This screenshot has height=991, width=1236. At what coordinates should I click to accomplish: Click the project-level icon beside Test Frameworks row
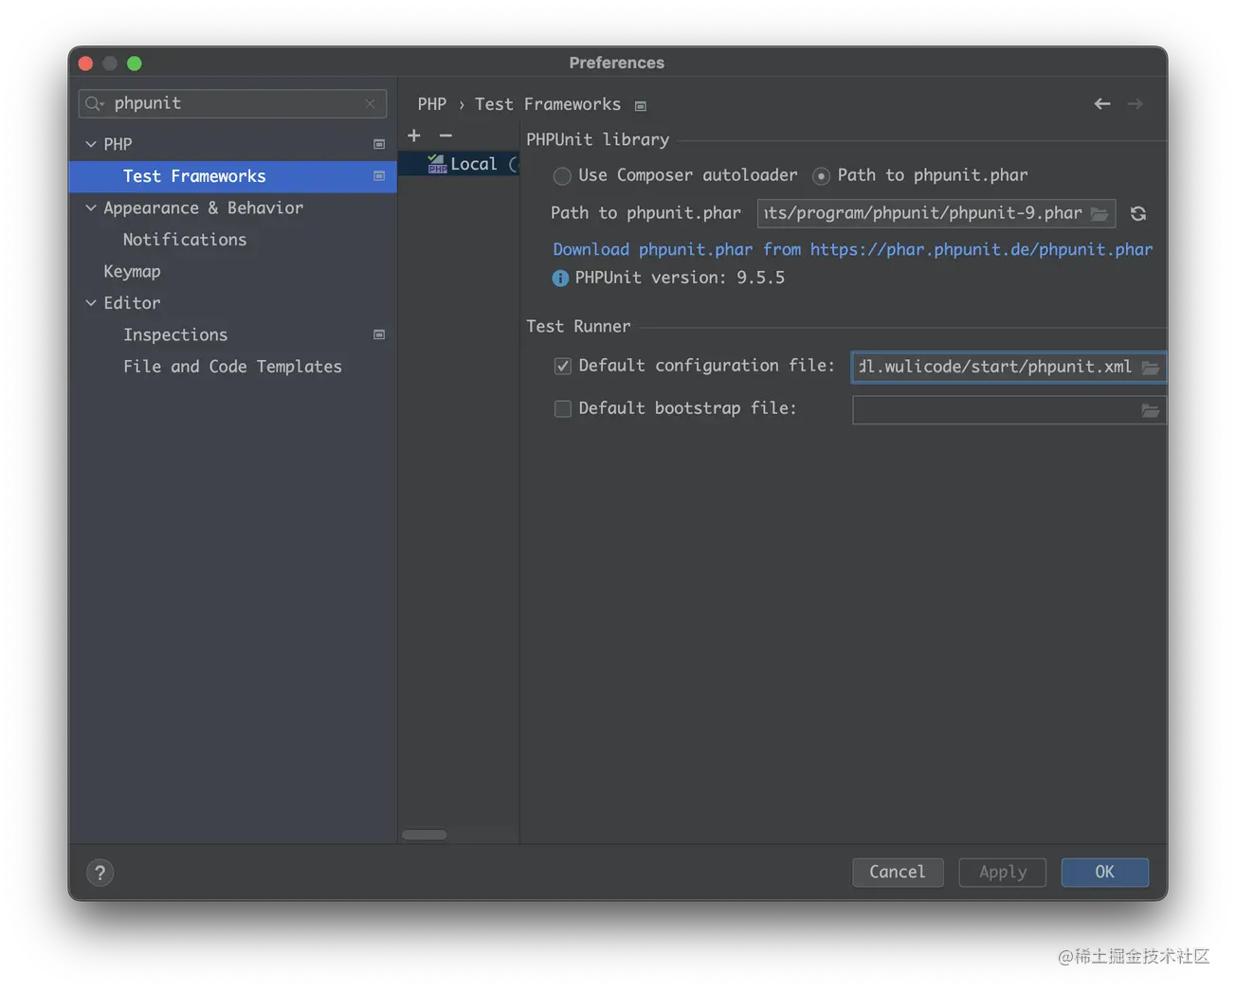click(x=379, y=176)
